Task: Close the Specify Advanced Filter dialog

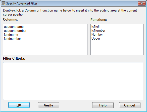Action: click(142, 4)
